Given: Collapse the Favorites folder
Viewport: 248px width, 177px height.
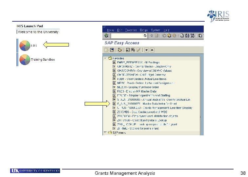Looking at the screenshot, I should 105,58.
